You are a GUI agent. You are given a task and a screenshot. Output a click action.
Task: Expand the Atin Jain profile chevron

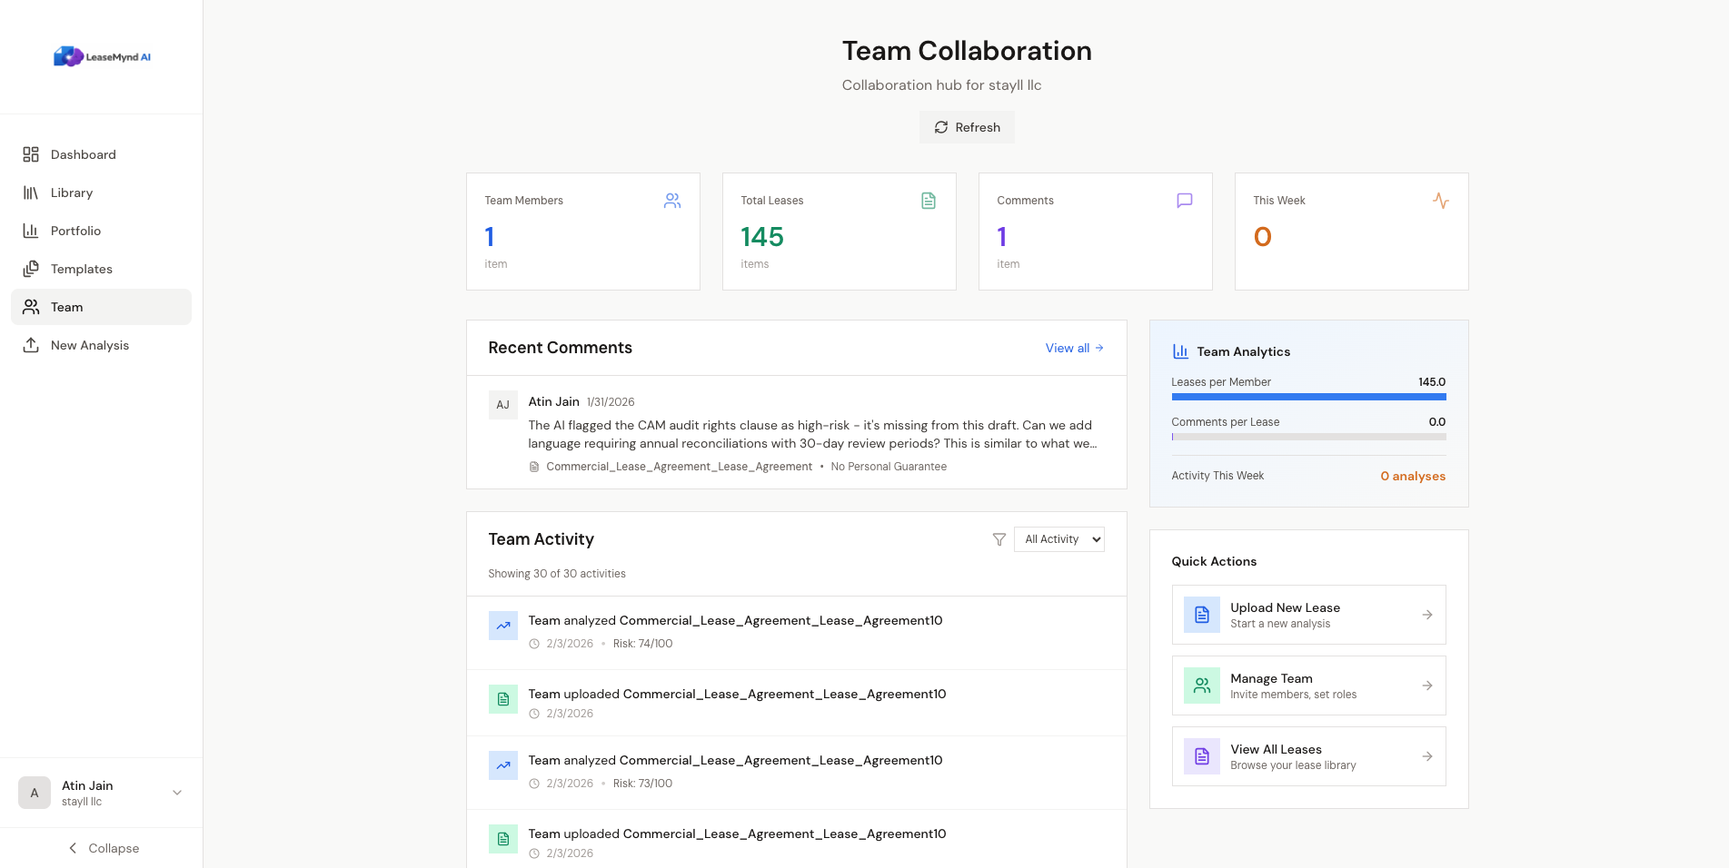(x=176, y=792)
